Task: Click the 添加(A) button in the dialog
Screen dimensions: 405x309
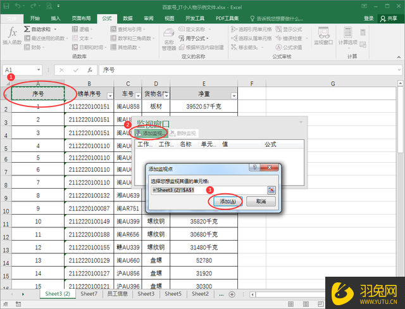Action: click(228, 201)
